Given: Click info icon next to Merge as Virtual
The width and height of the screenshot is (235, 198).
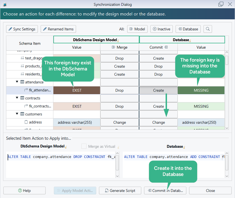Looking at the screenshot, I should pos(118,147).
